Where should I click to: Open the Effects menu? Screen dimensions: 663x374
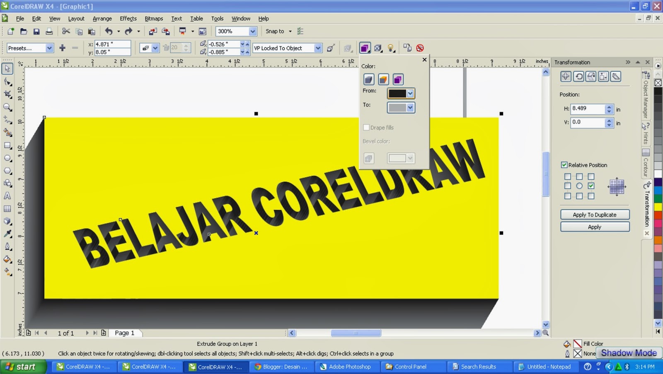click(128, 19)
